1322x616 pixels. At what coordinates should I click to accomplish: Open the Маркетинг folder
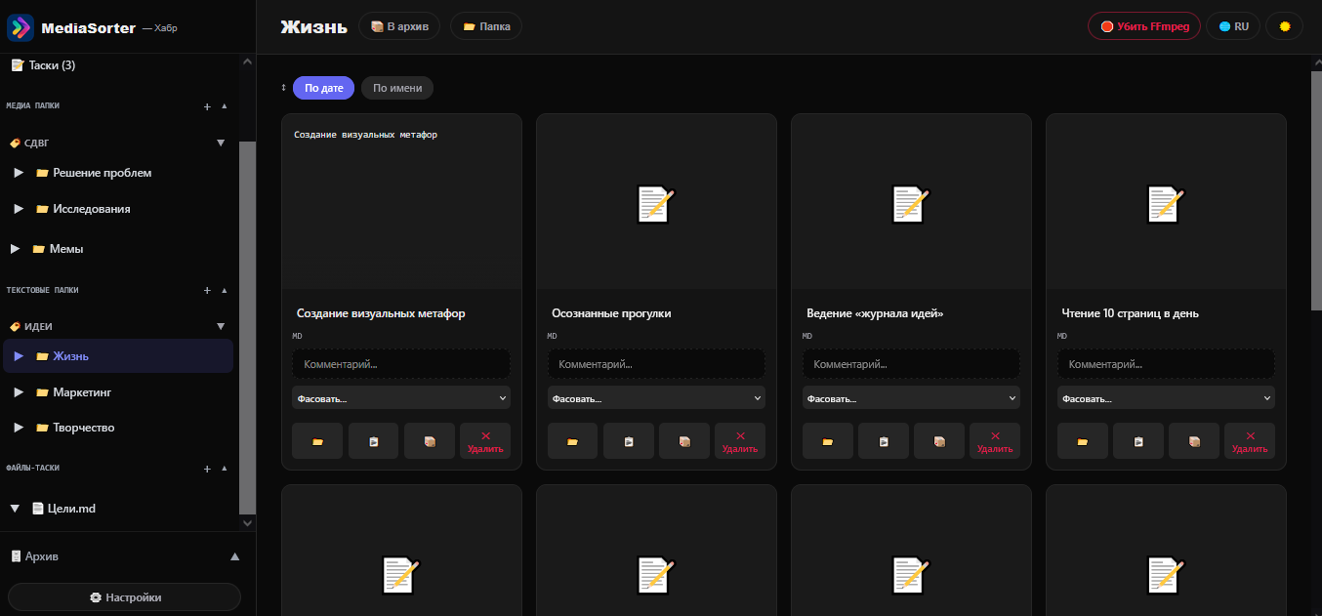click(x=74, y=392)
